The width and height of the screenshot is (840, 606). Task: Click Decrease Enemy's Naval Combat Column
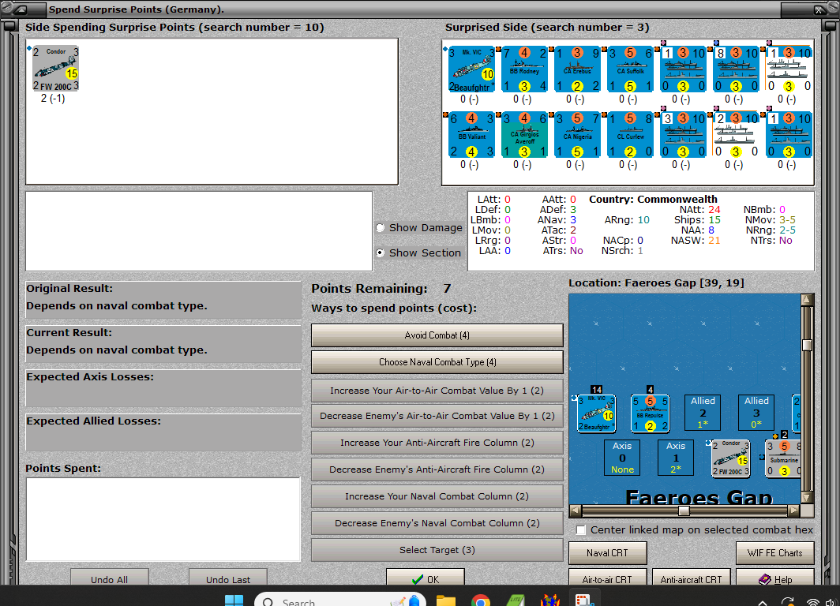tap(437, 523)
